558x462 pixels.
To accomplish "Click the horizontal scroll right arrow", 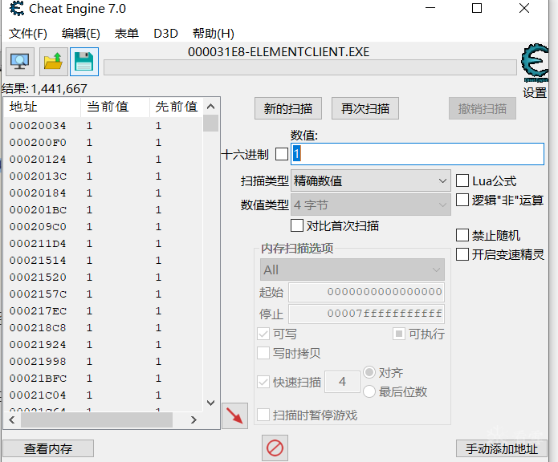I will click(193, 420).
